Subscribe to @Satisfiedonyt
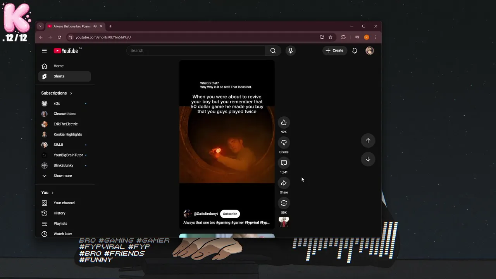The width and height of the screenshot is (496, 279). [230, 214]
